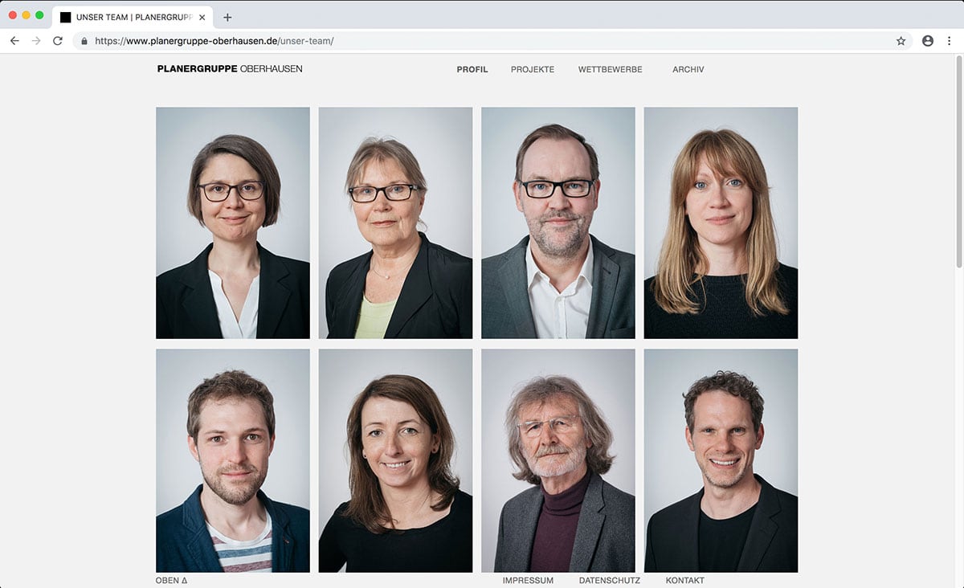964x588 pixels.
Task: Open the PROJEKTE menu item
Action: [x=533, y=70]
